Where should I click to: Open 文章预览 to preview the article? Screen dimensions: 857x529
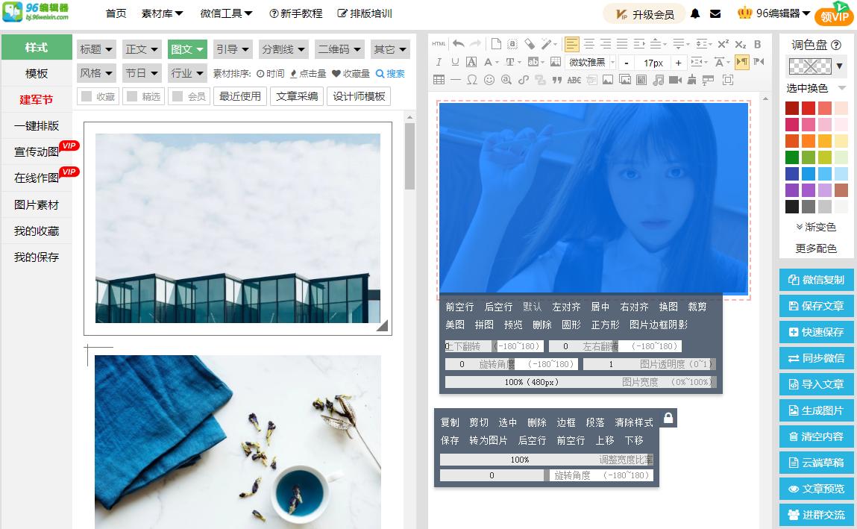coord(816,489)
